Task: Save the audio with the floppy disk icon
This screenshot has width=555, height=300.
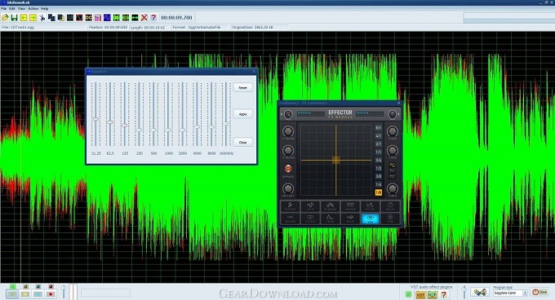Action: click(14, 17)
